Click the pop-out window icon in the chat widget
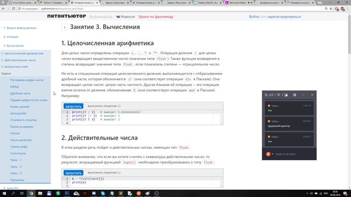The height and width of the screenshot is (197, 351). pyautogui.click(x=286, y=95)
